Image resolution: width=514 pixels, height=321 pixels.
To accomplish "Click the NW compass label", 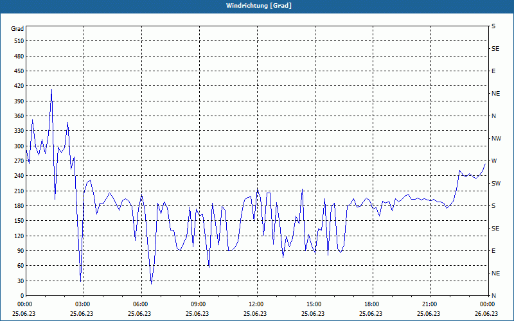I will [x=496, y=139].
